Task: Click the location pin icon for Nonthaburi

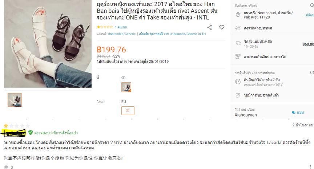Action: click(238, 15)
